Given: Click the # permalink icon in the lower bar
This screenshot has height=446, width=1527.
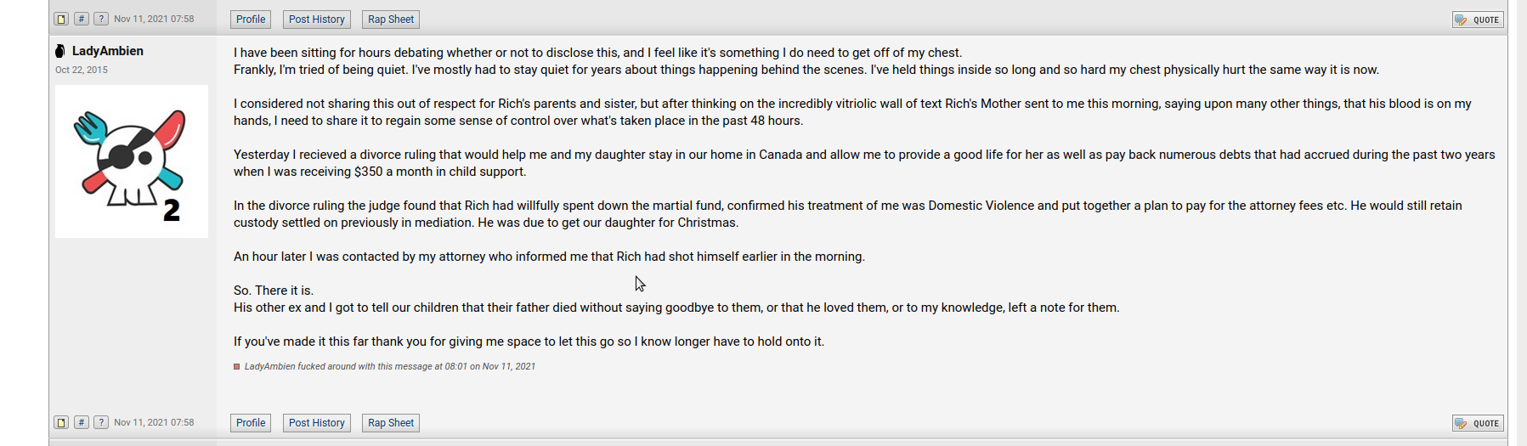Looking at the screenshot, I should 82,422.
